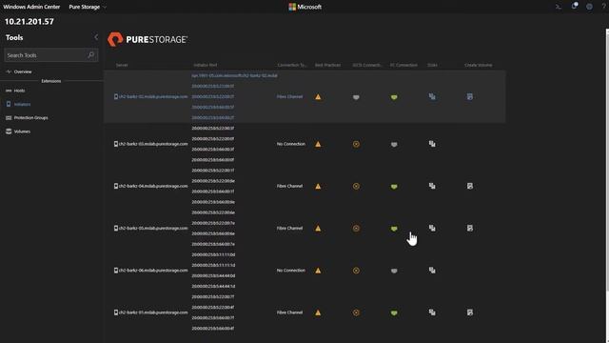Sort by Server column header
This screenshot has width=609, height=343.
pos(122,65)
